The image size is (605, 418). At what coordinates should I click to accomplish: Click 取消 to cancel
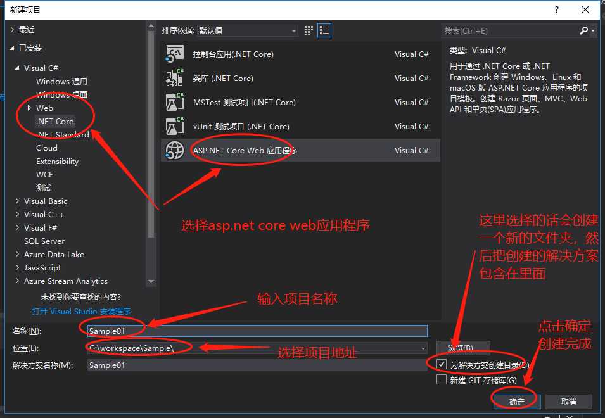click(569, 402)
